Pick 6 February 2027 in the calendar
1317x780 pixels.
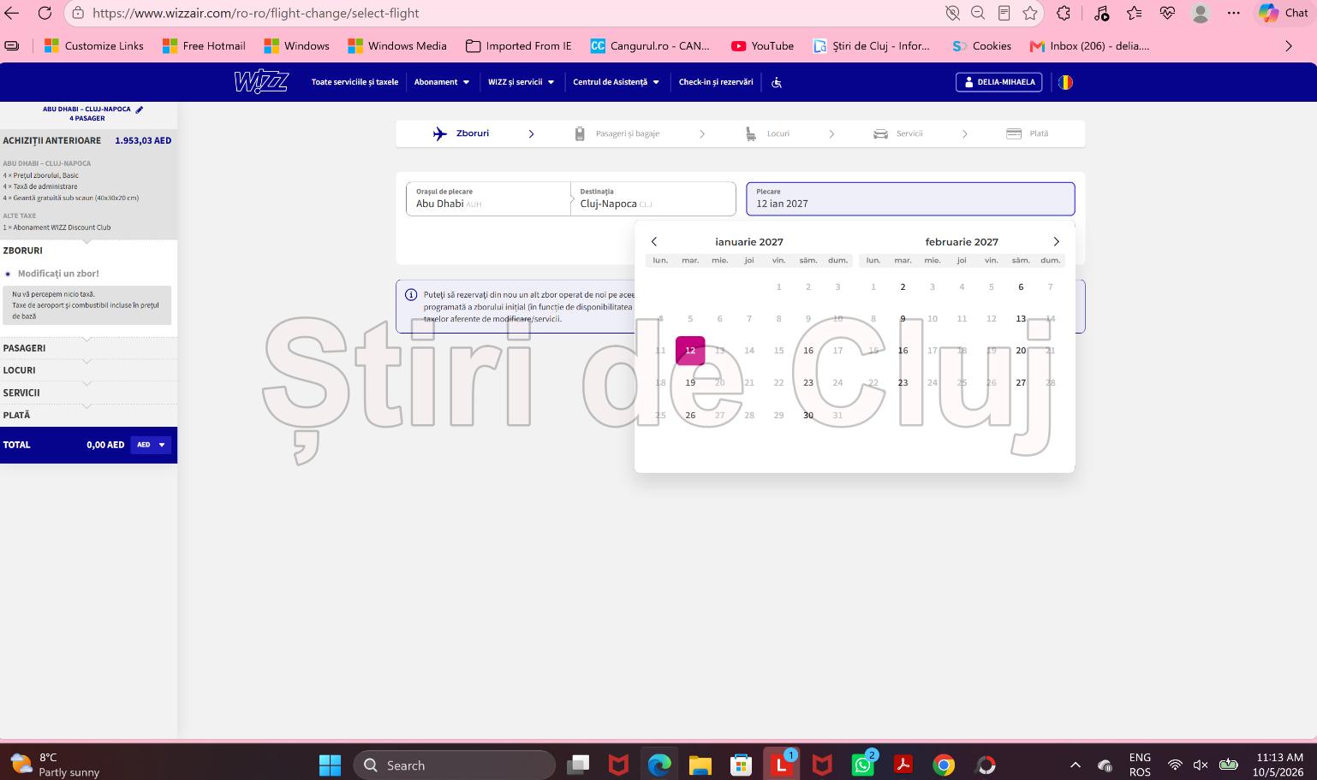point(1021,287)
